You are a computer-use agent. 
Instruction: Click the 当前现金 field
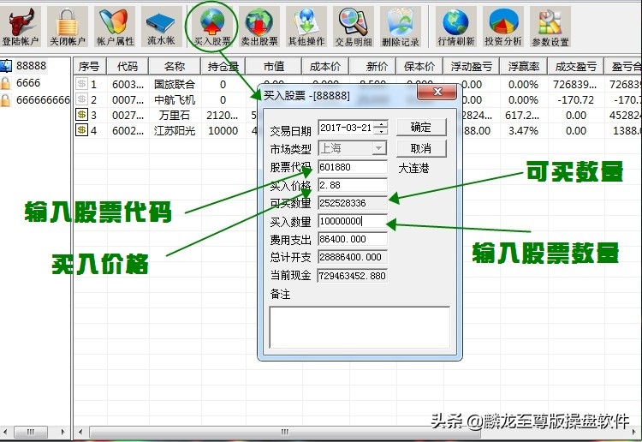click(352, 276)
